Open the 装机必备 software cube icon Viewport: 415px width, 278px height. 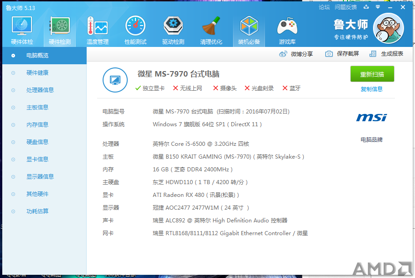tap(249, 31)
